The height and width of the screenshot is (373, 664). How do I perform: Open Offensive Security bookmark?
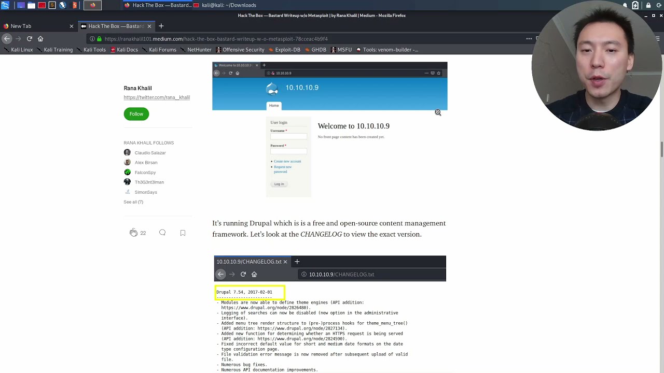(x=240, y=50)
